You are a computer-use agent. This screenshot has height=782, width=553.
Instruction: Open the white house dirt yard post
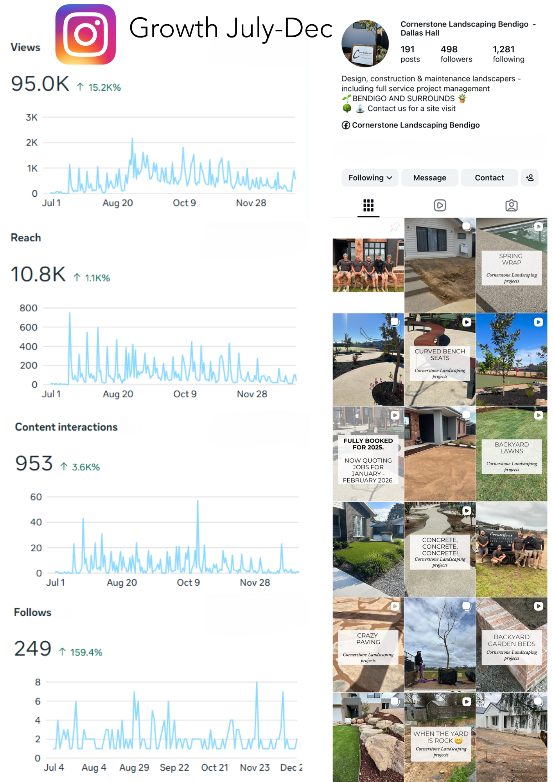(x=512, y=737)
